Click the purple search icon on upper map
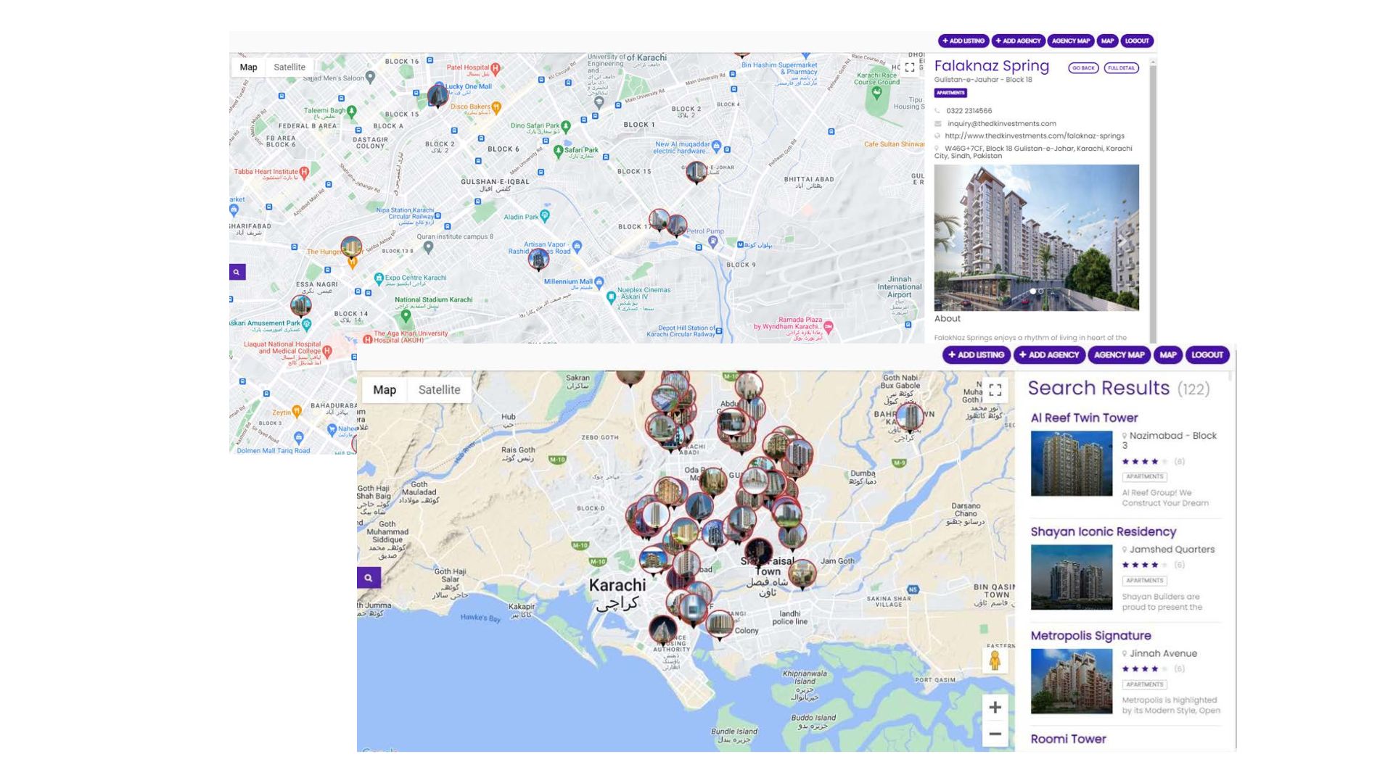 tap(237, 272)
